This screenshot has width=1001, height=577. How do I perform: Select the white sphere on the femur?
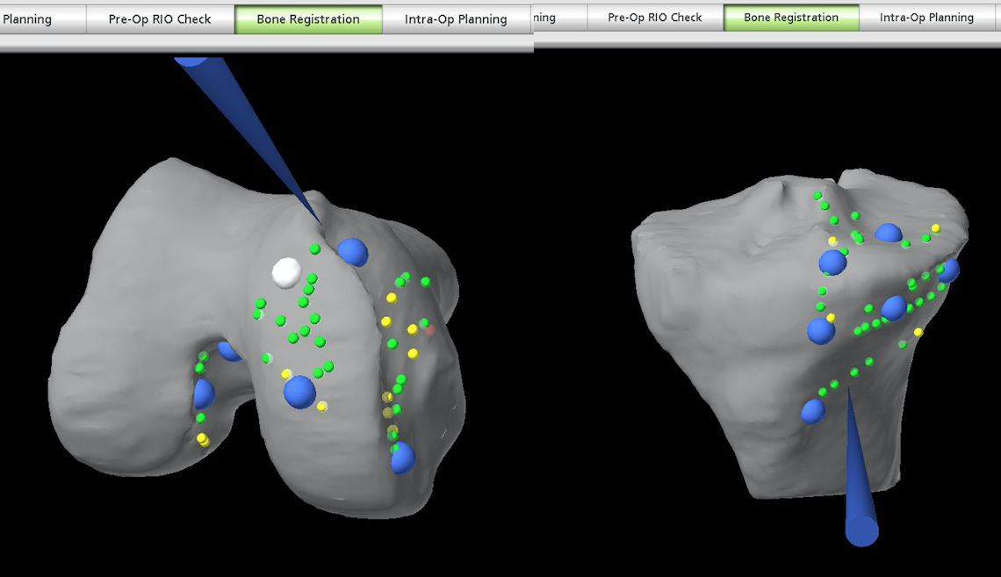coord(285,272)
